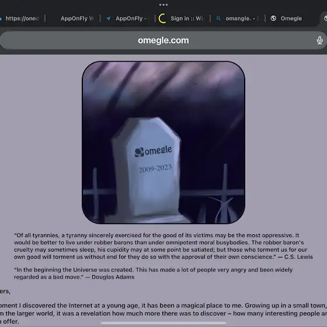The width and height of the screenshot is (327, 327).
Task: Click the magnifier icon on omangle tab
Action: 218,19
